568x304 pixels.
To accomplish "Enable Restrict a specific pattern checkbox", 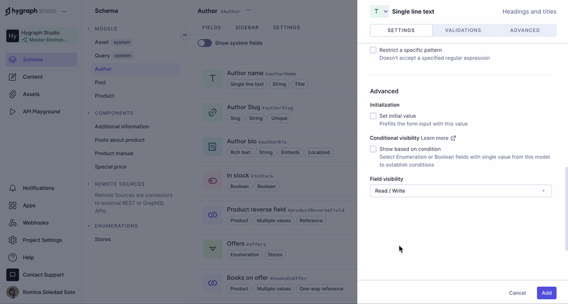I will click(x=373, y=50).
